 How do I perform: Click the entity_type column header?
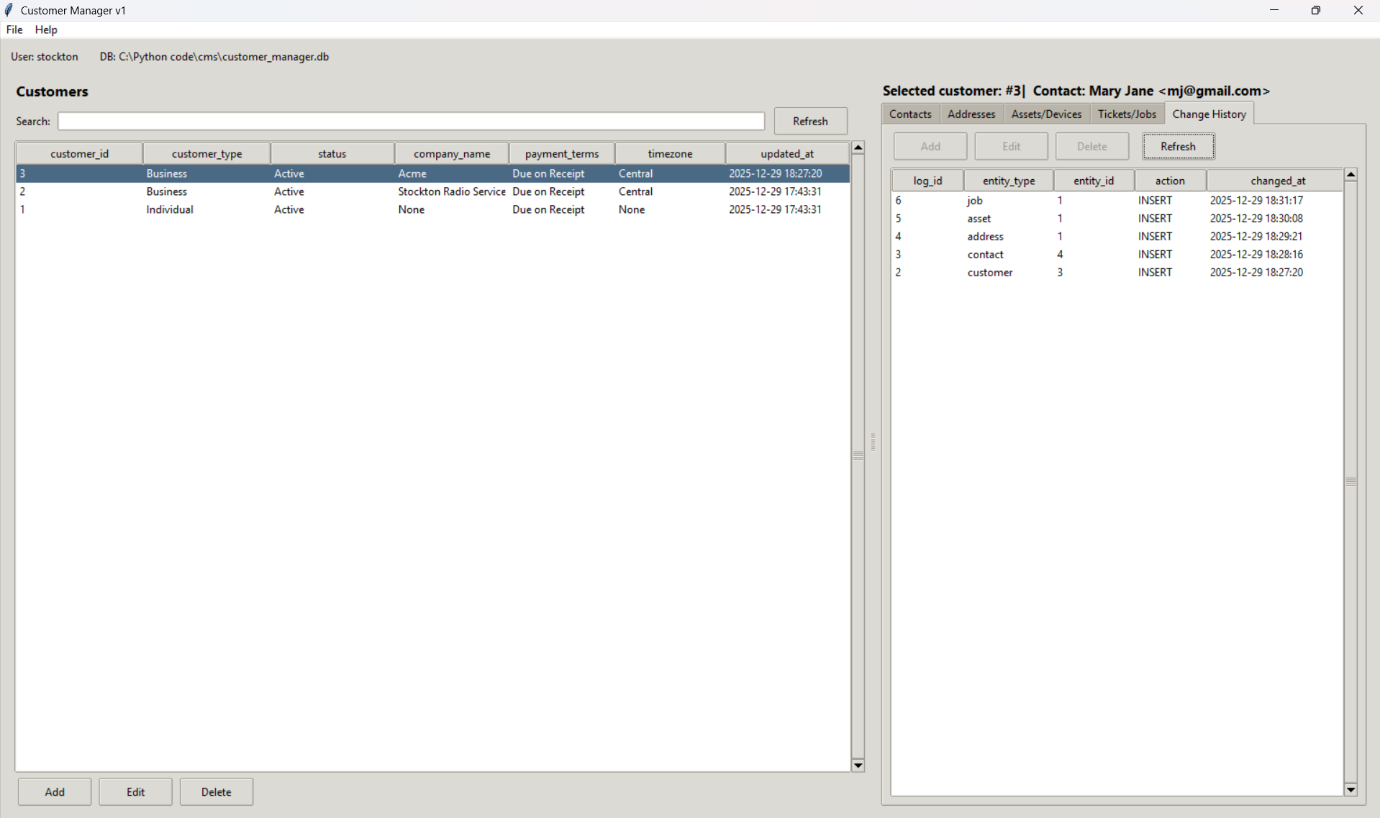tap(1009, 181)
